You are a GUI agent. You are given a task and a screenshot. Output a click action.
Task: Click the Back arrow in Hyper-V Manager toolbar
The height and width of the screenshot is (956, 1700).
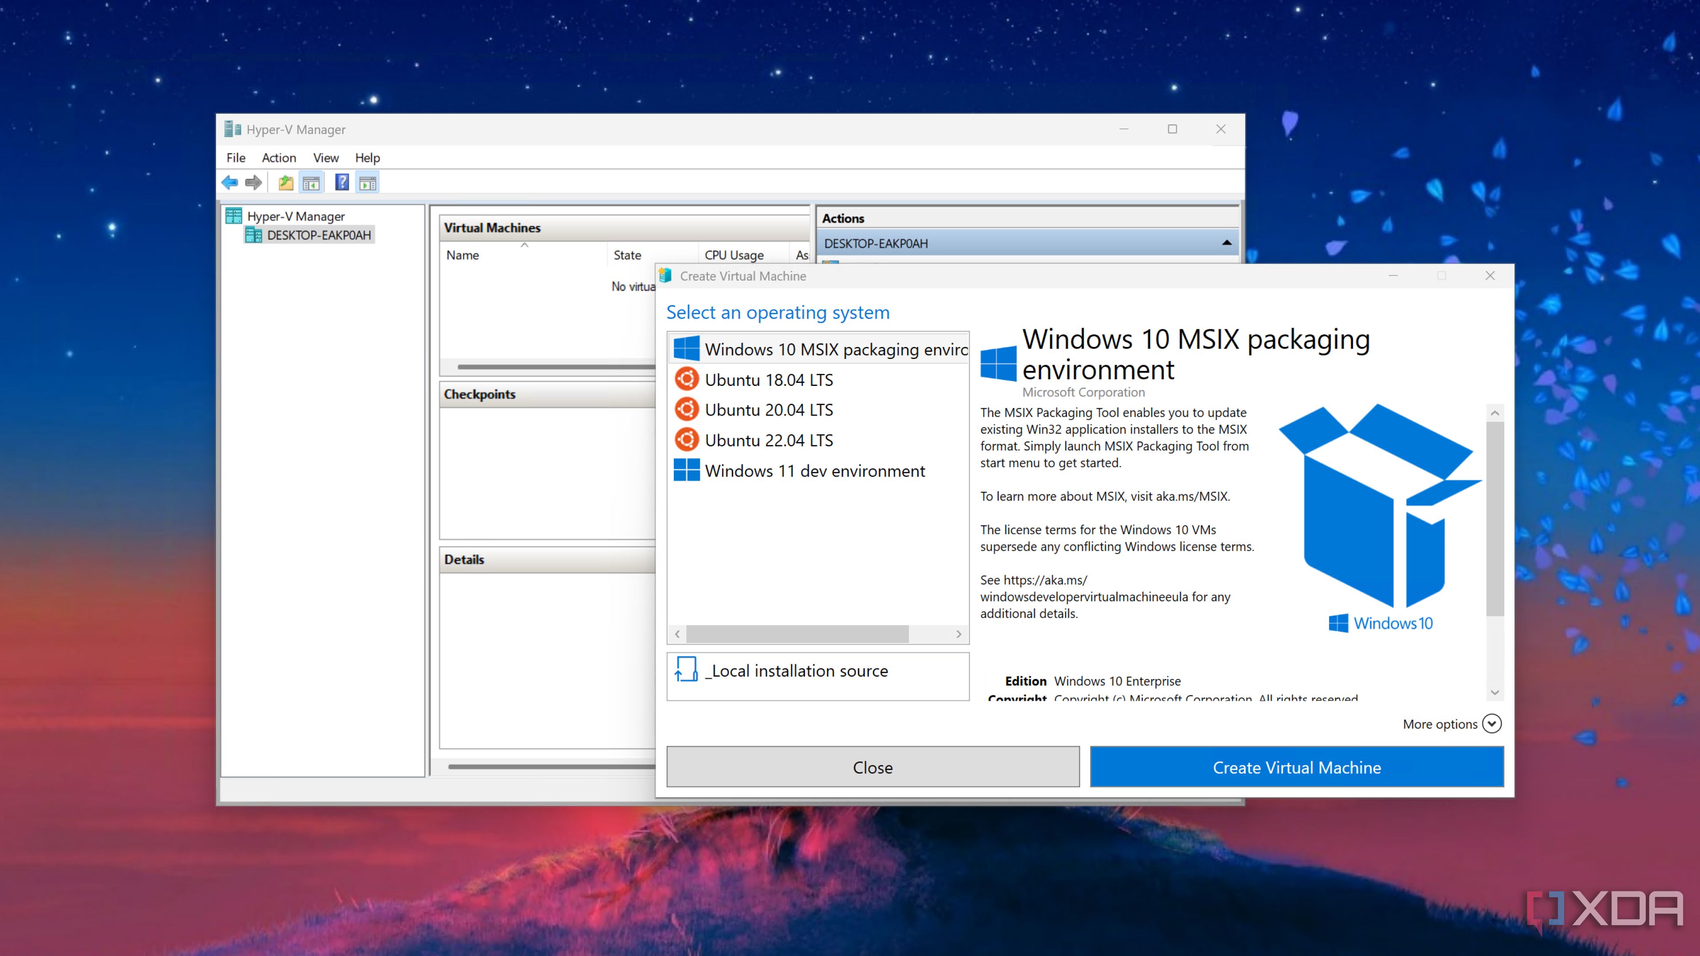click(x=230, y=183)
